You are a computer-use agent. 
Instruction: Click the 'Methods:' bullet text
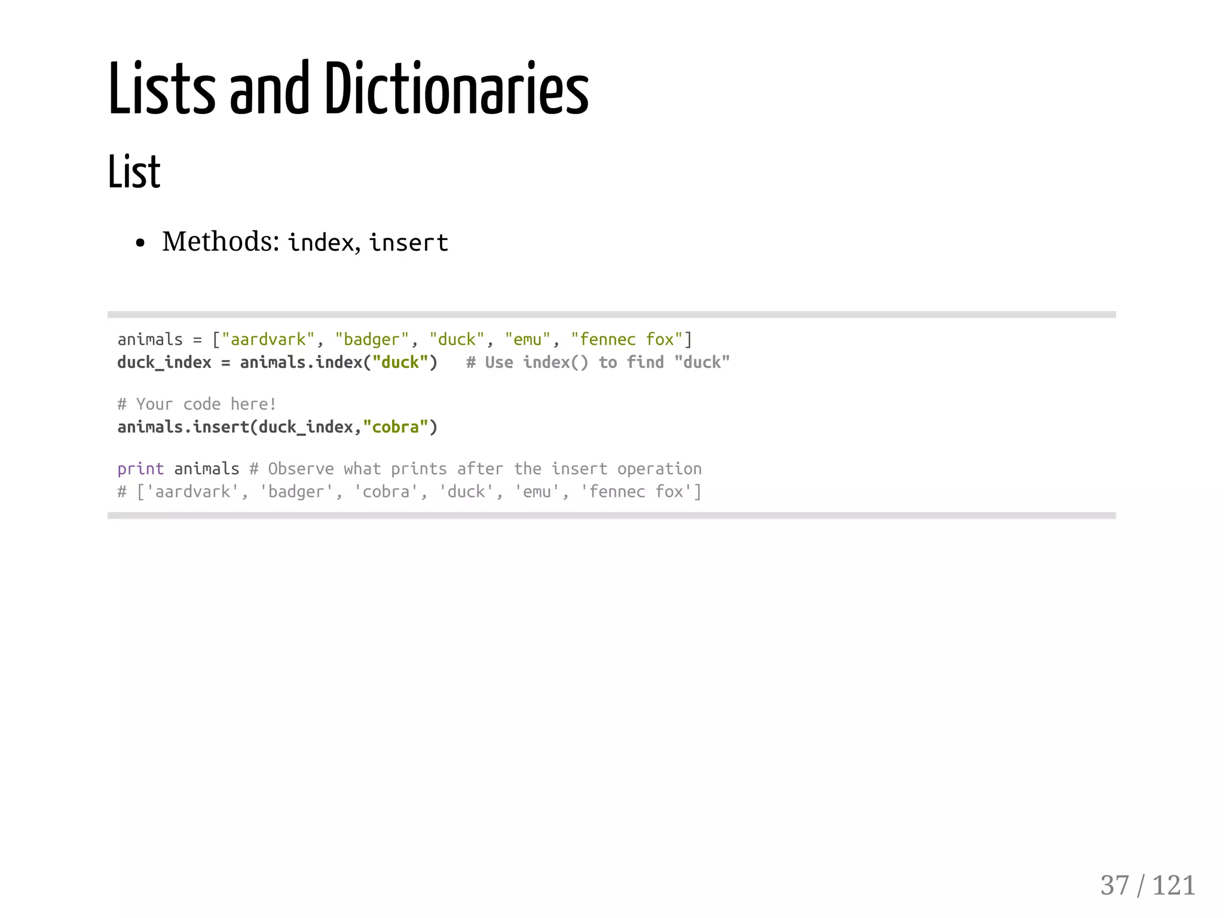(221, 242)
